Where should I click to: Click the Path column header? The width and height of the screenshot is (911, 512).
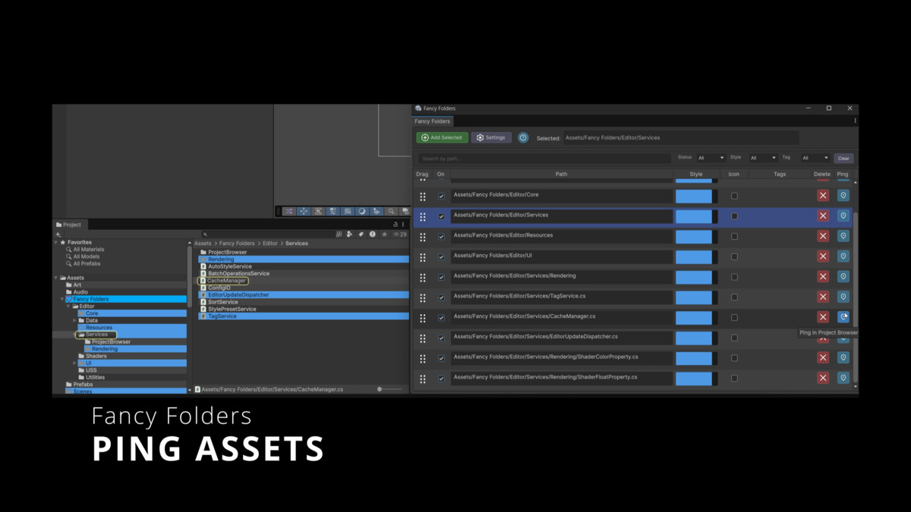(561, 174)
